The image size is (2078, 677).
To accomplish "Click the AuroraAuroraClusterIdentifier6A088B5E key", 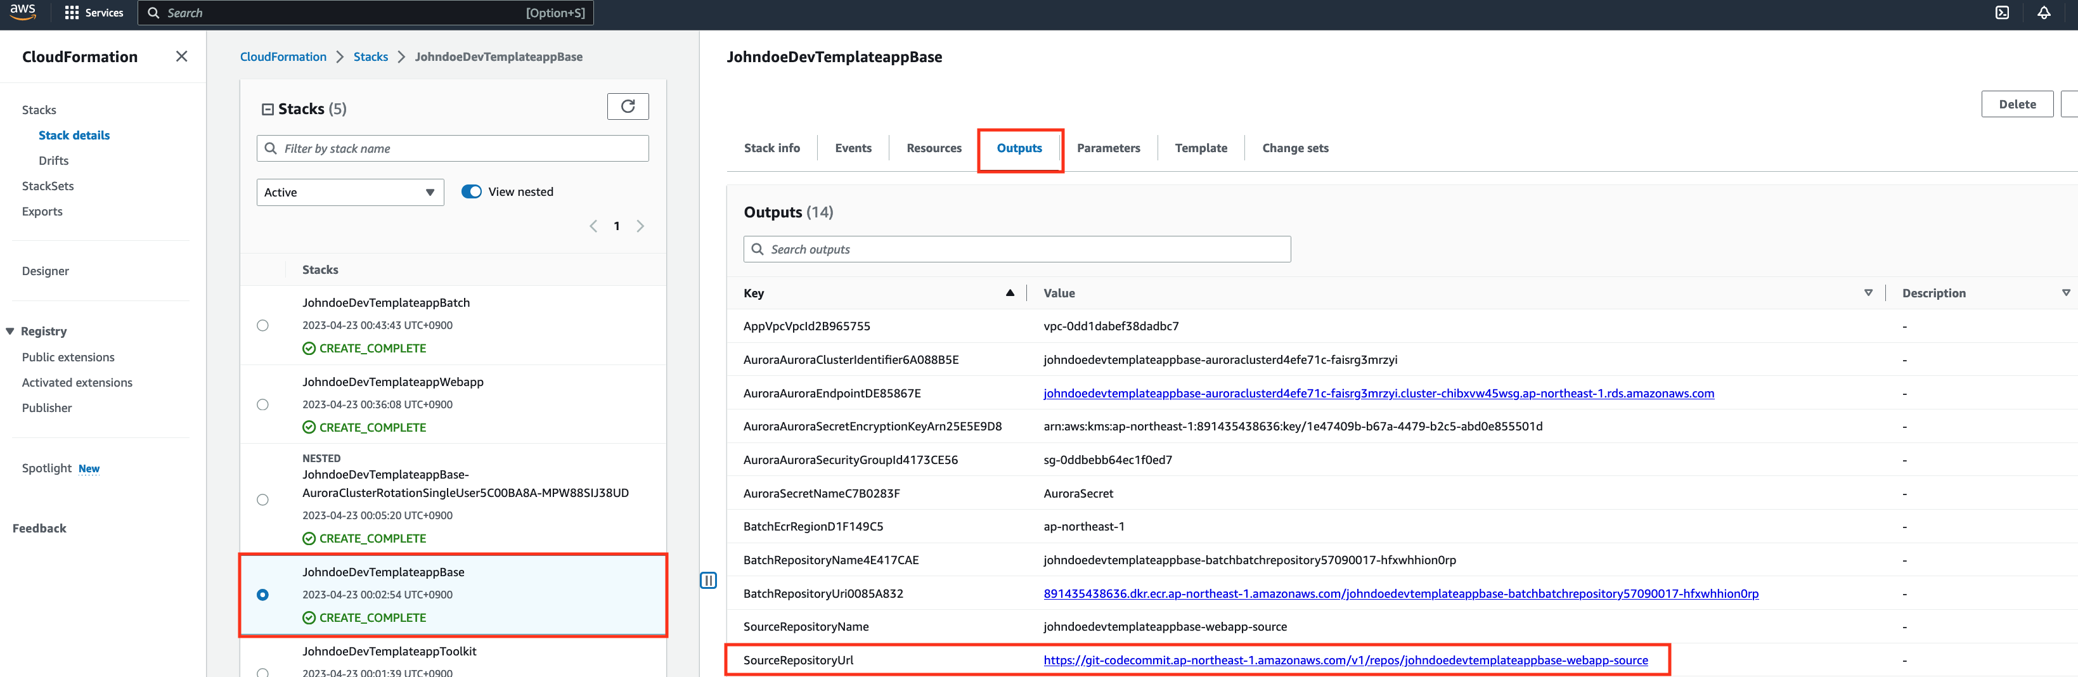I will [851, 360].
